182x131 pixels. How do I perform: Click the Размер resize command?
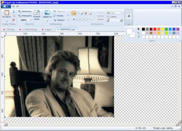click(58, 16)
